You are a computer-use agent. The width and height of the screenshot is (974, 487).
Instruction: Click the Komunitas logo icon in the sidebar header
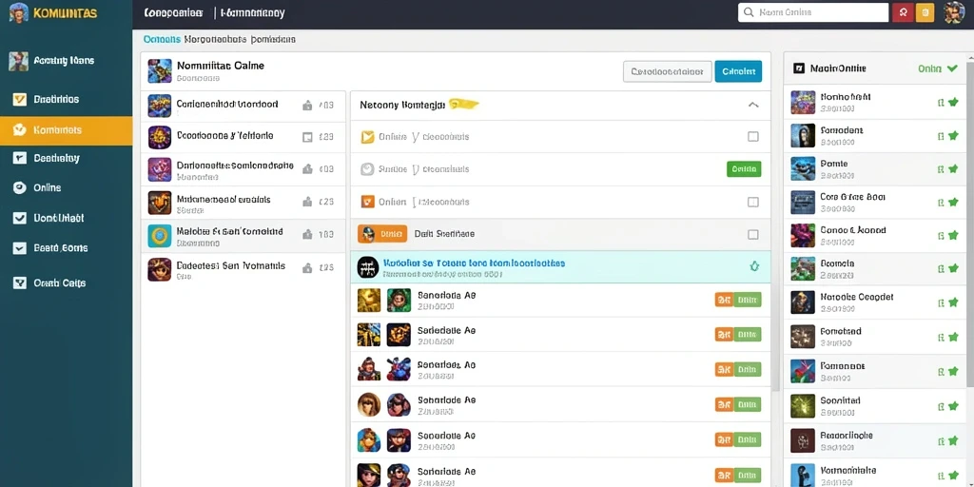tap(19, 12)
